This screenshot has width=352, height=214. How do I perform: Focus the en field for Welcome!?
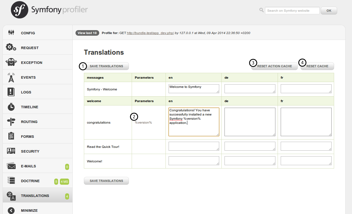click(x=194, y=161)
